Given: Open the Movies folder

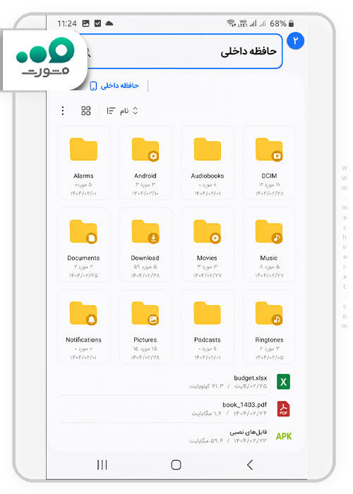Looking at the screenshot, I should (208, 244).
